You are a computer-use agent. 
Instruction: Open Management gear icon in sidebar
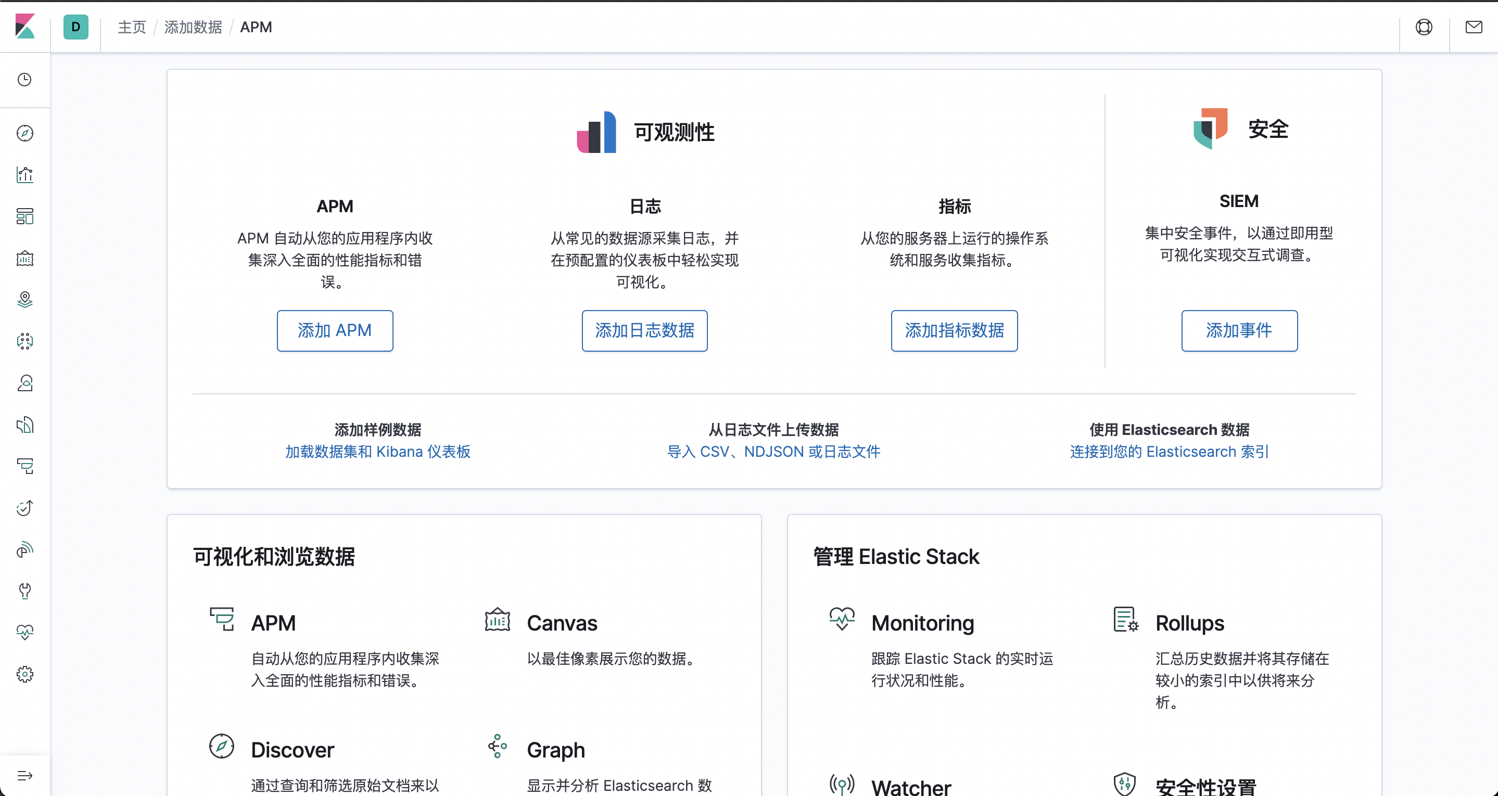coord(24,674)
